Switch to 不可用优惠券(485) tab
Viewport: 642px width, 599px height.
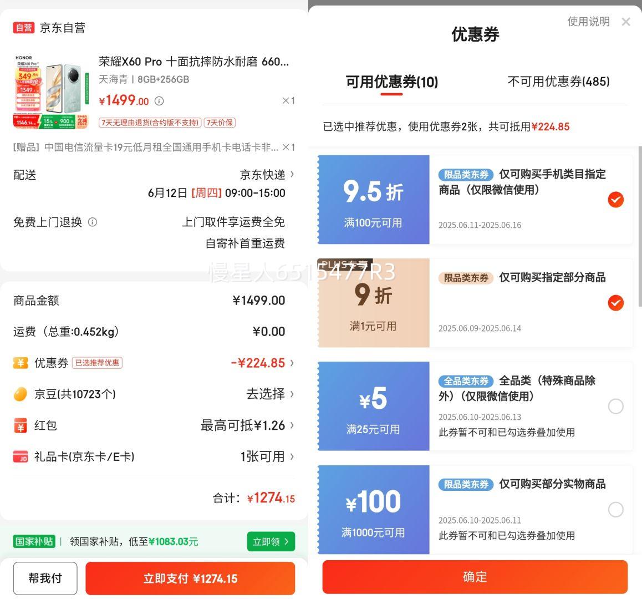558,82
